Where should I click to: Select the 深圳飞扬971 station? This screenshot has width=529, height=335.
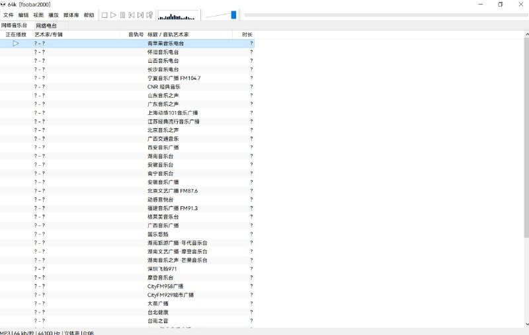pos(127,269)
